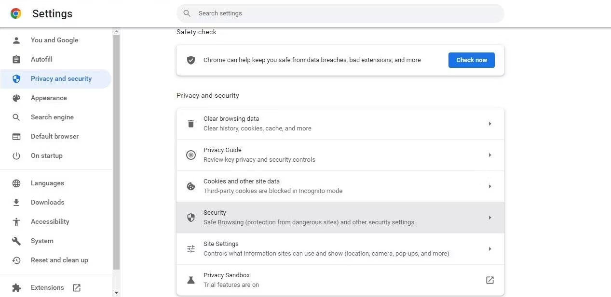Click the Privacy Guide compass icon
The width and height of the screenshot is (611, 297).
point(191,155)
